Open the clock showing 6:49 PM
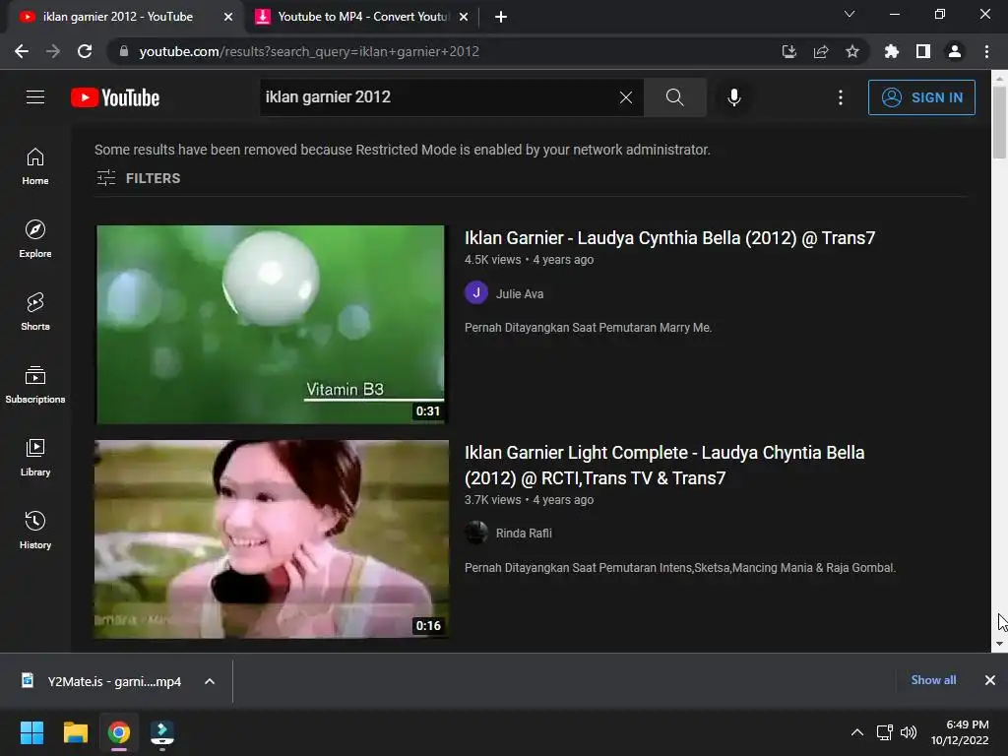The width and height of the screenshot is (1008, 756). coord(960,732)
